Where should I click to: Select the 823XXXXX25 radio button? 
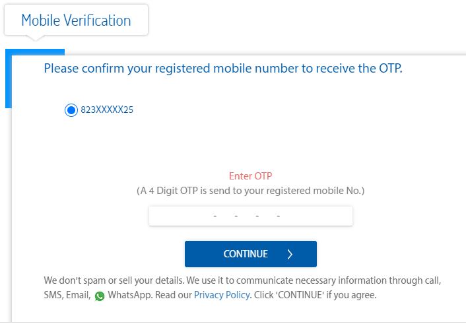(71, 110)
